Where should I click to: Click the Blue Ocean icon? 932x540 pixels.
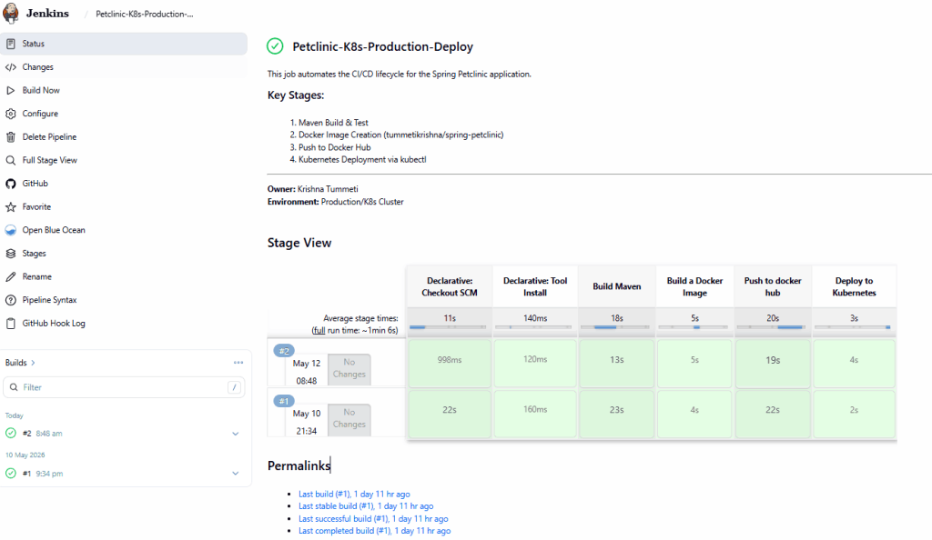[11, 230]
